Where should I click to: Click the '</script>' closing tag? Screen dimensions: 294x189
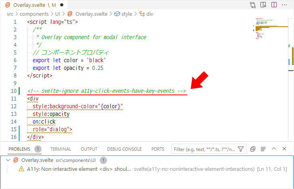pyautogui.click(x=40, y=76)
